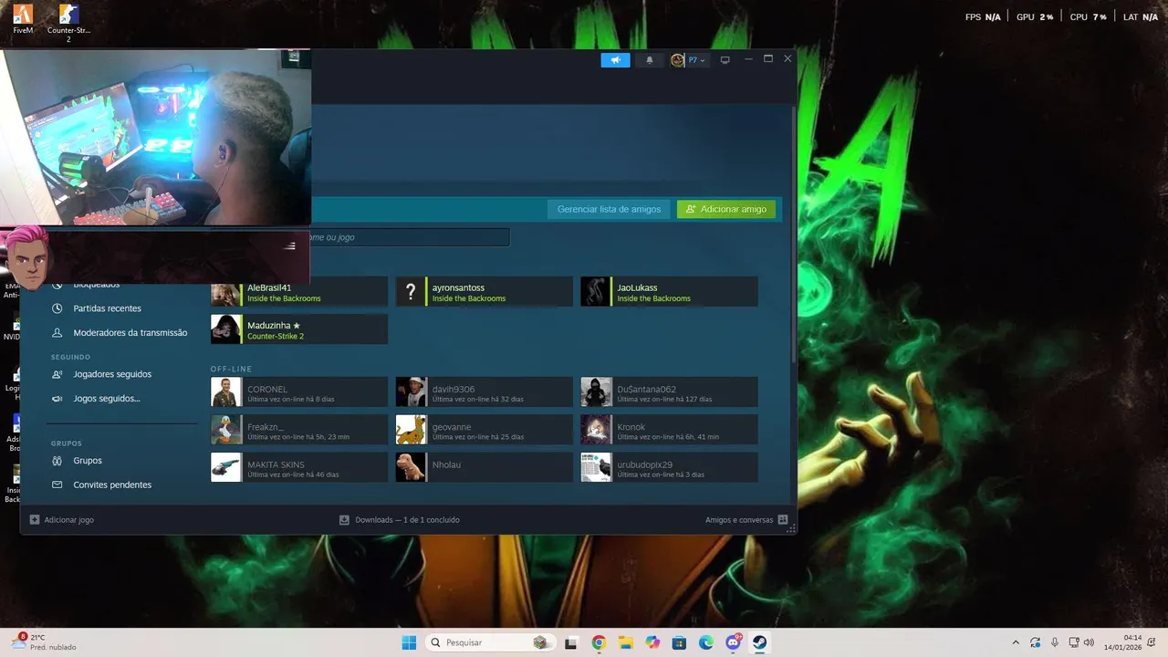Open Grupos in the sidebar
The image size is (1168, 657).
point(88,461)
